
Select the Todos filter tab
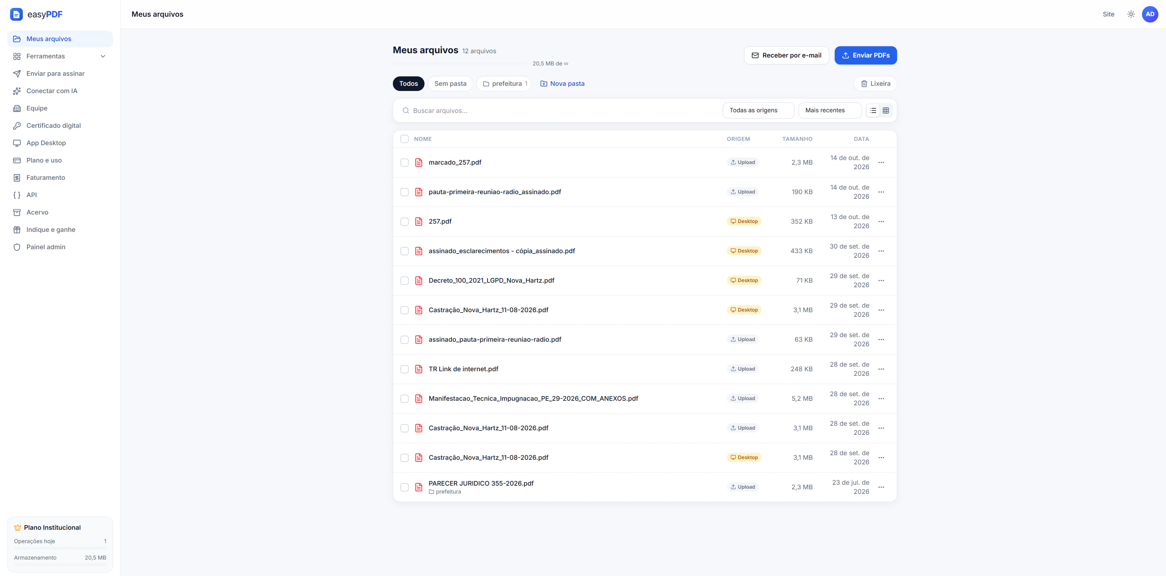408,84
